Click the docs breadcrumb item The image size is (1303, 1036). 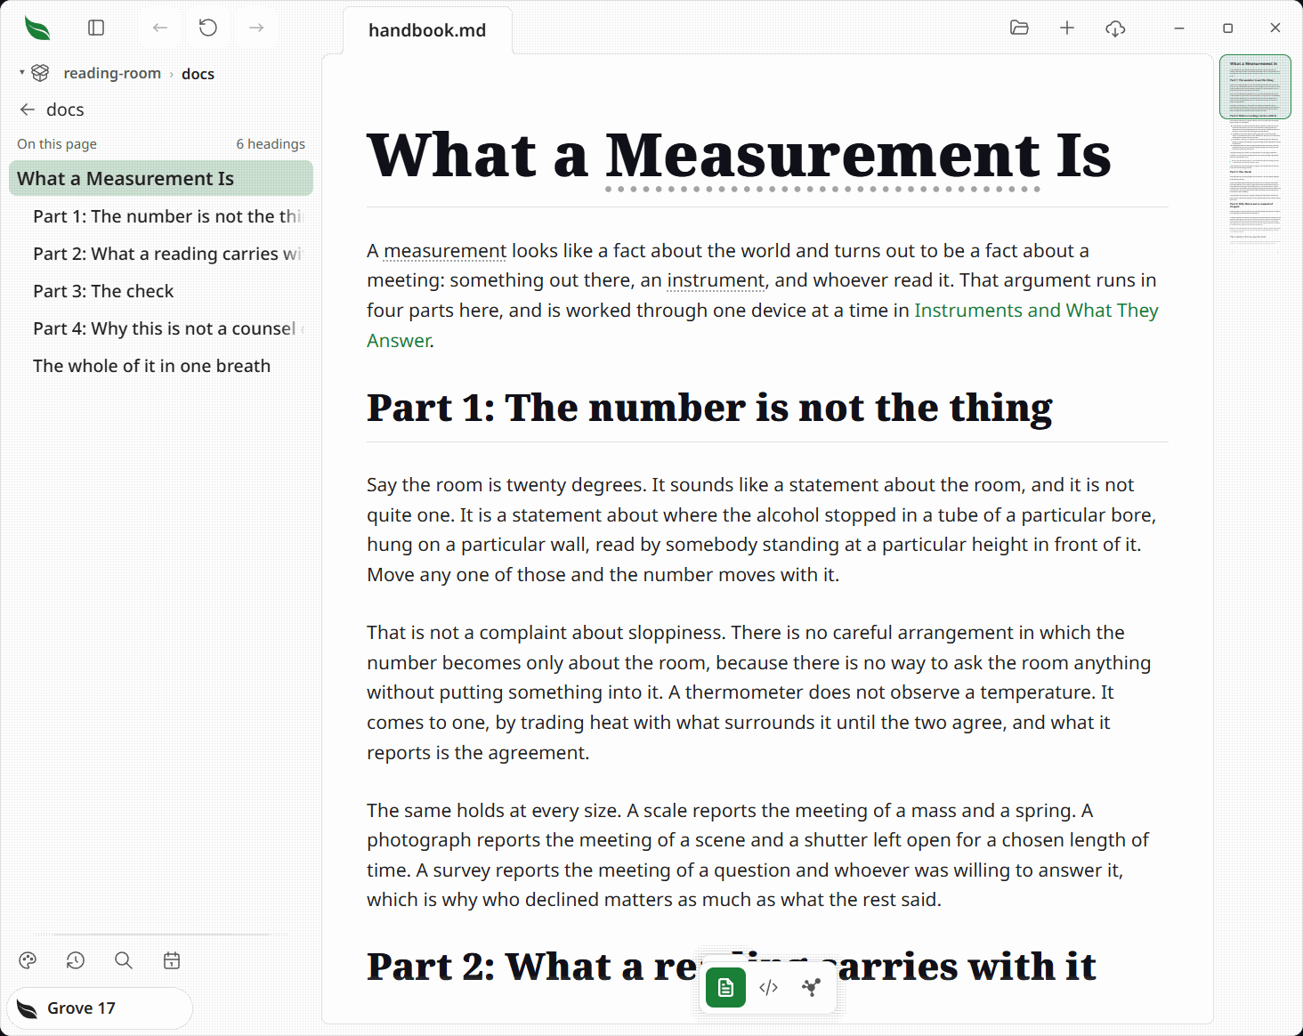point(198,74)
